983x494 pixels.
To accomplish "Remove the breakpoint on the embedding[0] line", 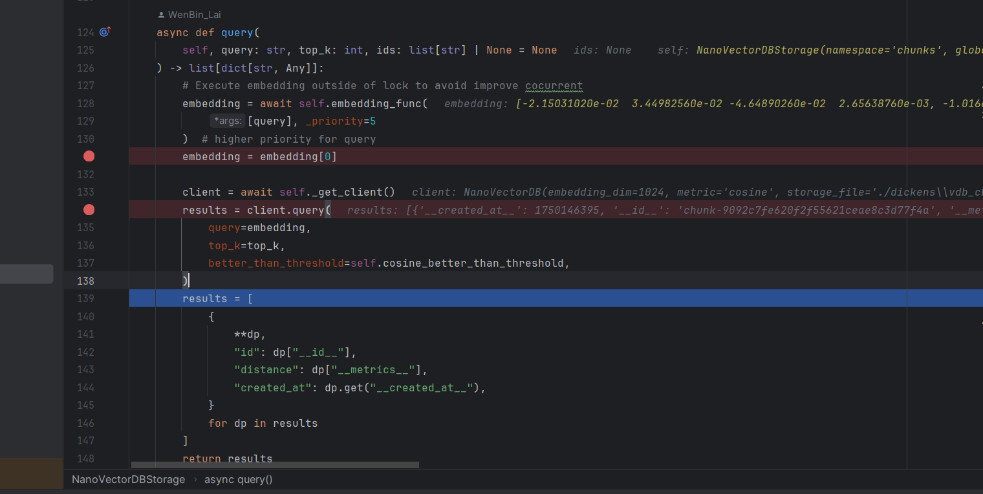I will coord(89,156).
